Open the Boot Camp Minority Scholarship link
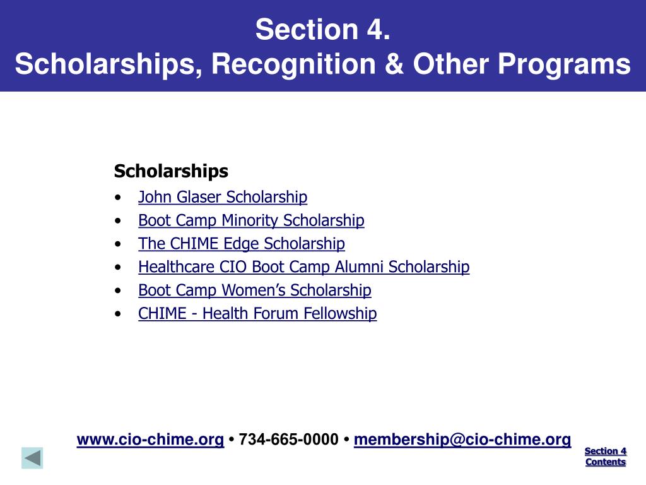The width and height of the screenshot is (646, 485). click(251, 220)
